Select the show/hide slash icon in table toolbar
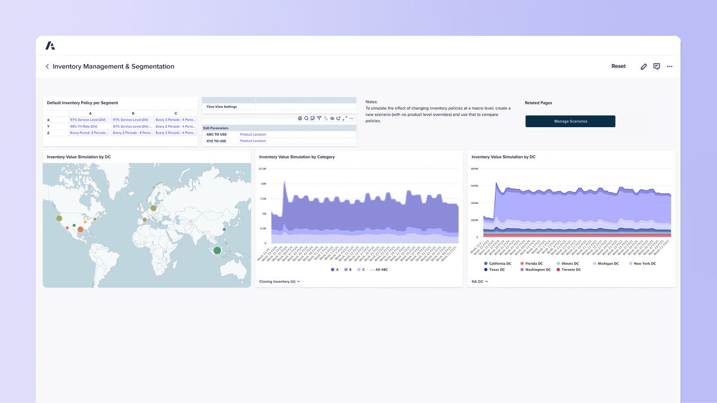Screen dimensions: 717x403 (300, 119)
